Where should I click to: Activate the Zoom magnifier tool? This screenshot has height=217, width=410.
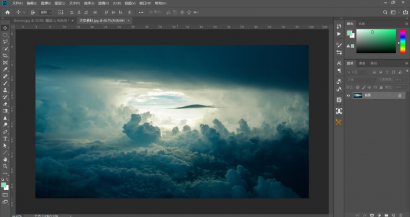(5, 166)
